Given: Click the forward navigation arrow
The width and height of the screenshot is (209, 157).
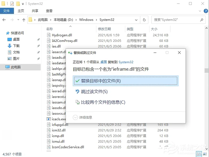Looking at the screenshot, I should pos(12,20).
